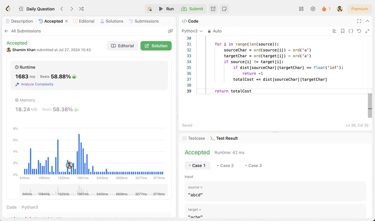Submit the solution
This screenshot has width=375, height=221.
(x=192, y=9)
